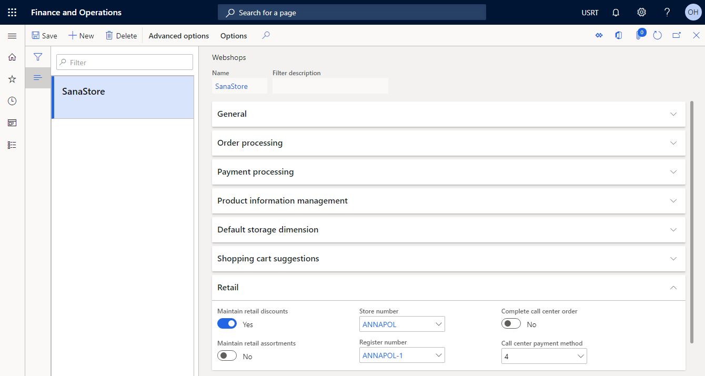
Task: Open in Microsoft Office icon
Action: click(619, 36)
